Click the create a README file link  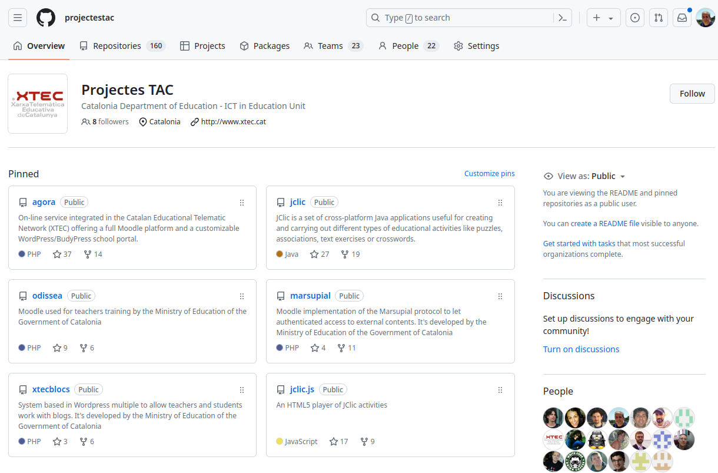pyautogui.click(x=605, y=224)
